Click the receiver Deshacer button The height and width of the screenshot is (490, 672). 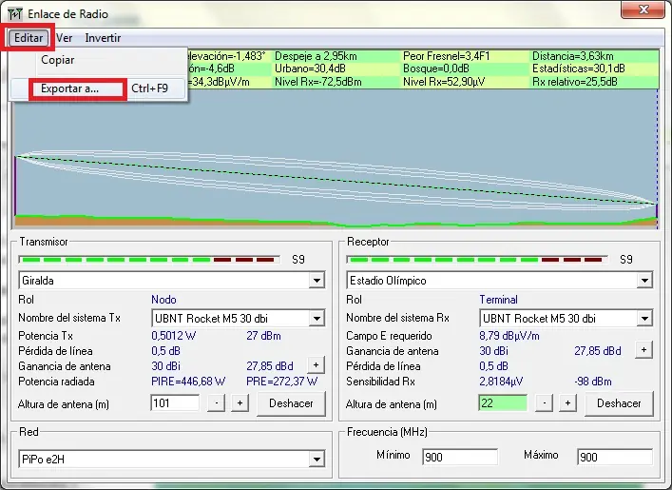[x=619, y=403]
